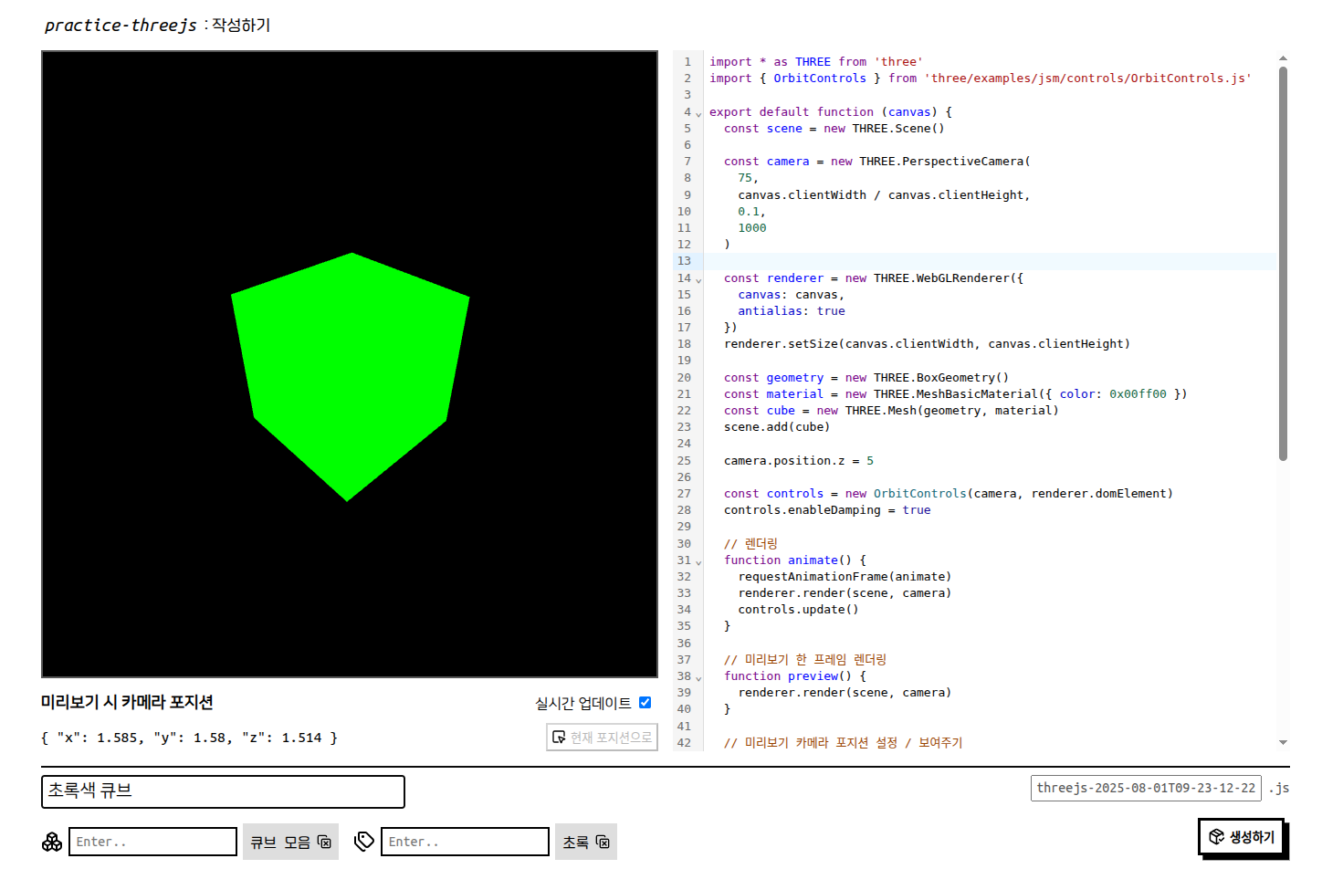Viewport: 1322px width, 869px height.
Task: Click the cubes collection icon
Action: point(52,842)
